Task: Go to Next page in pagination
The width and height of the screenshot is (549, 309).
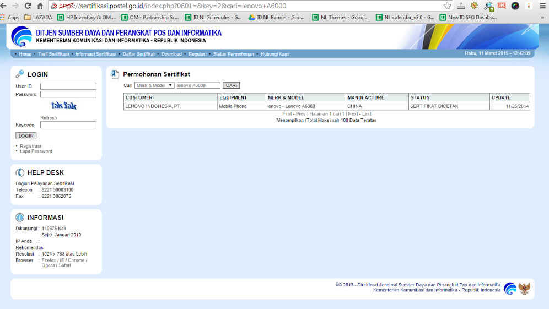Action: pos(353,114)
